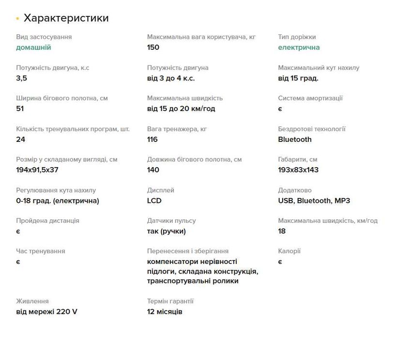
Task: Select the max user weight value 150
Action: click(153, 47)
